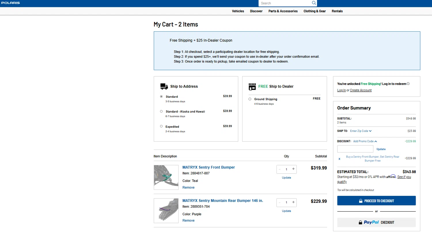The width and height of the screenshot is (432, 233).
Task: Increase Front Bumper quantity with plus
Action: point(293,169)
